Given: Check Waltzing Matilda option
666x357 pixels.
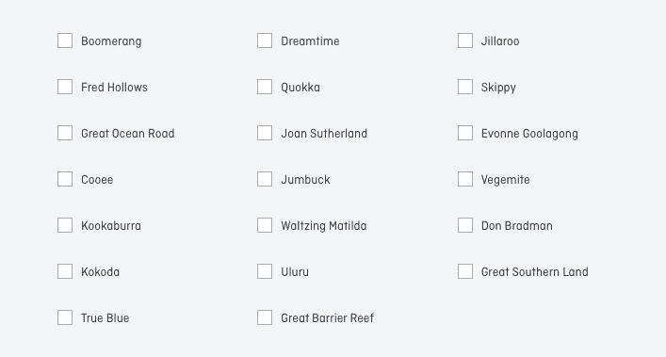Looking at the screenshot, I should click(x=265, y=225).
